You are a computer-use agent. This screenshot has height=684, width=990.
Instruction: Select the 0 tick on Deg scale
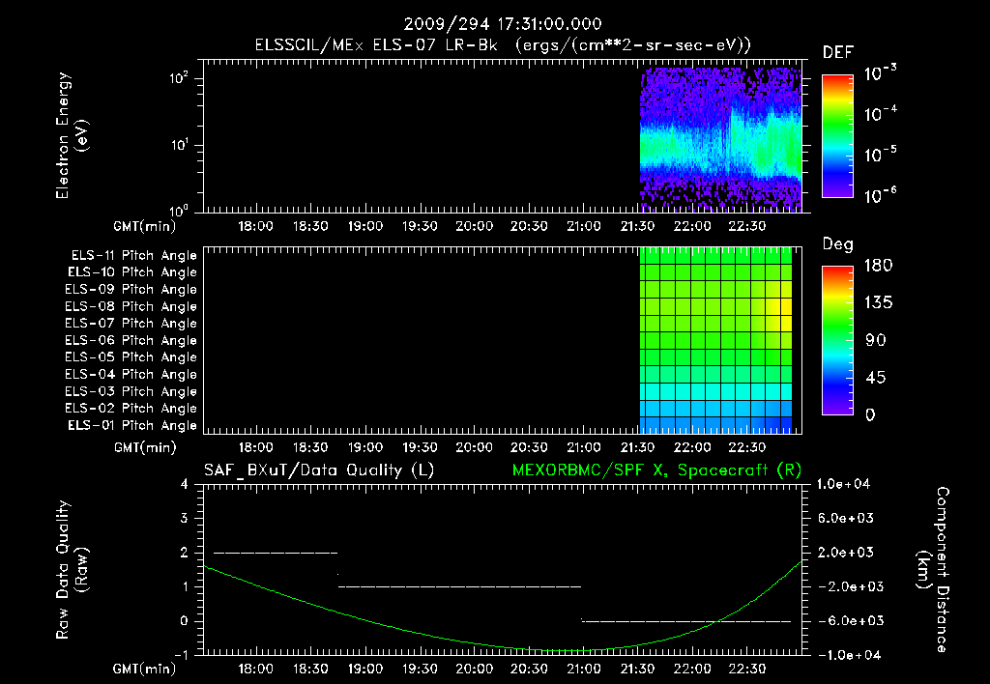pos(870,415)
